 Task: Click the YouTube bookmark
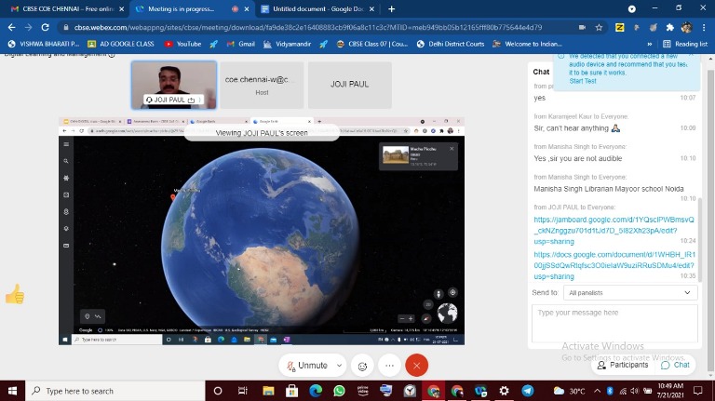pos(182,44)
